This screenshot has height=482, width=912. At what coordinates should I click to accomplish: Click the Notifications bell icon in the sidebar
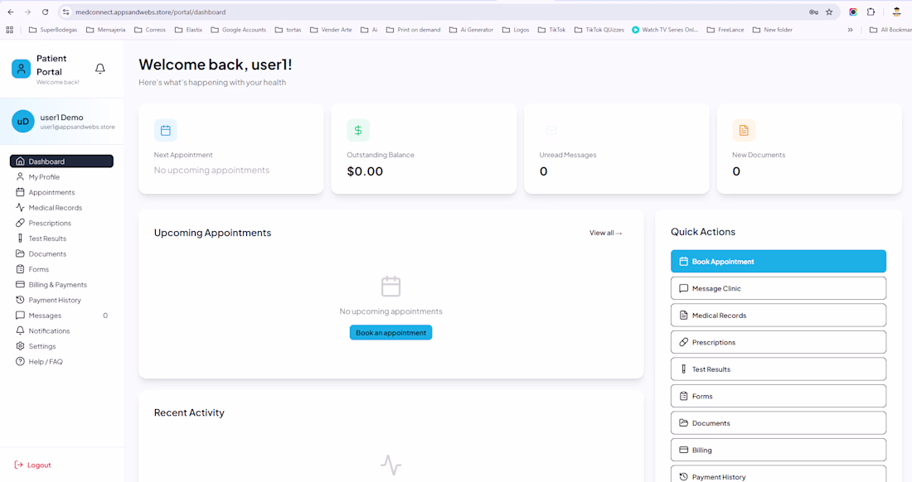click(20, 331)
